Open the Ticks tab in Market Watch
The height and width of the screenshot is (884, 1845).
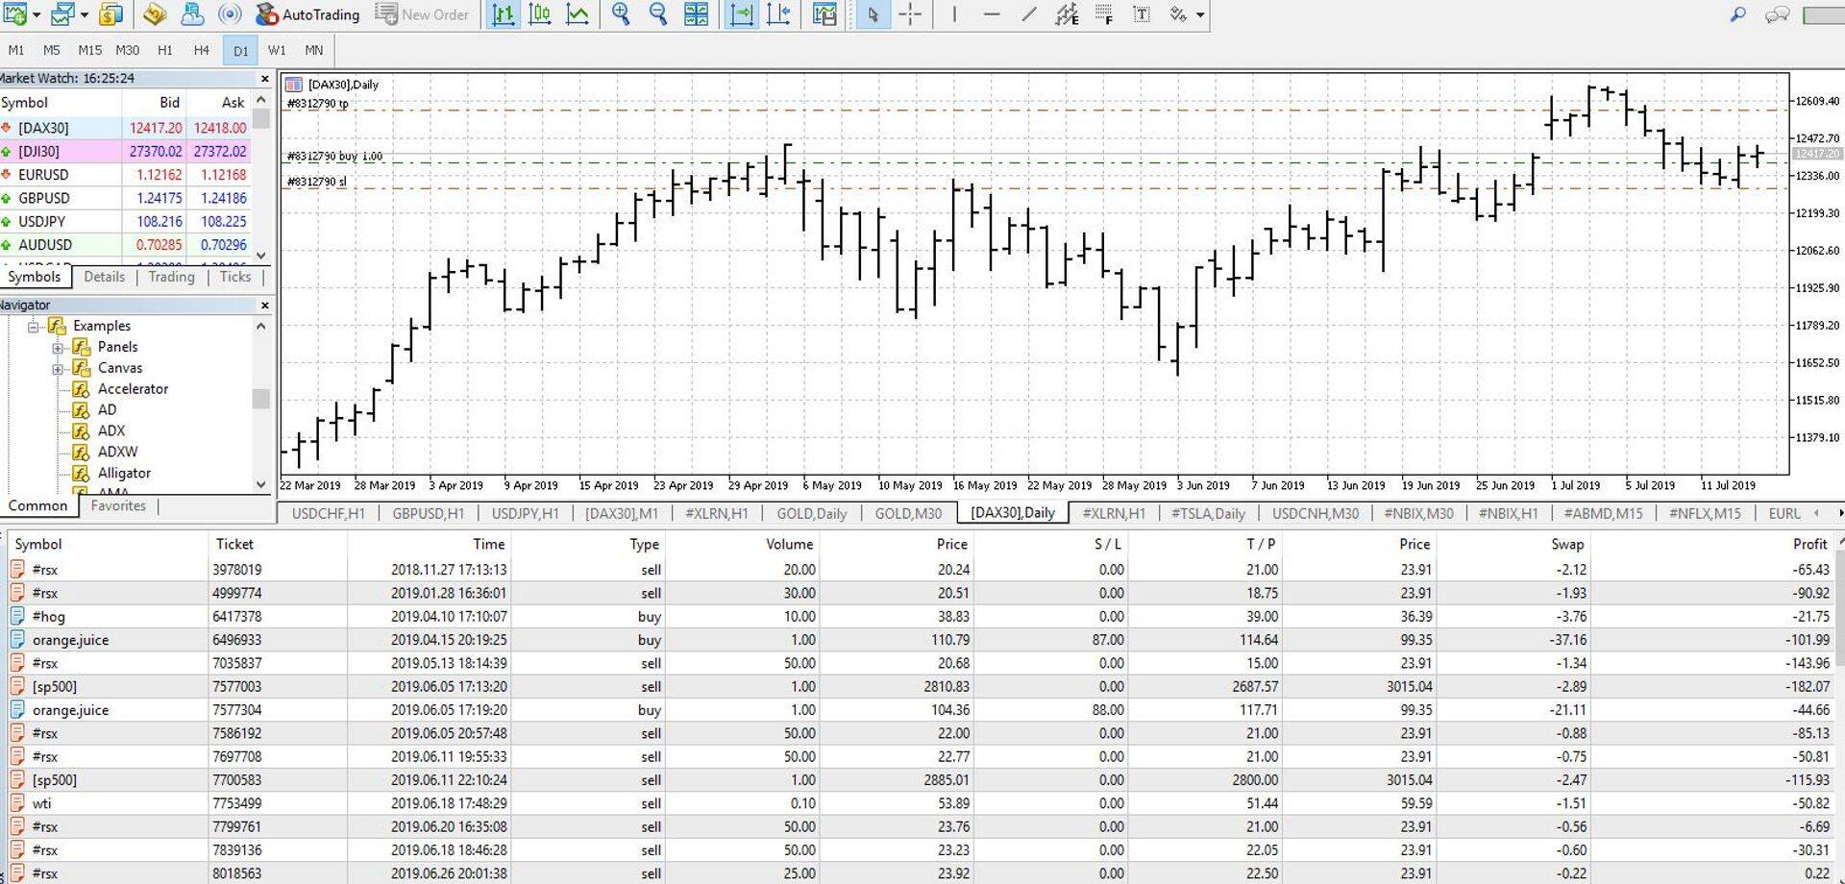pyautogui.click(x=234, y=277)
